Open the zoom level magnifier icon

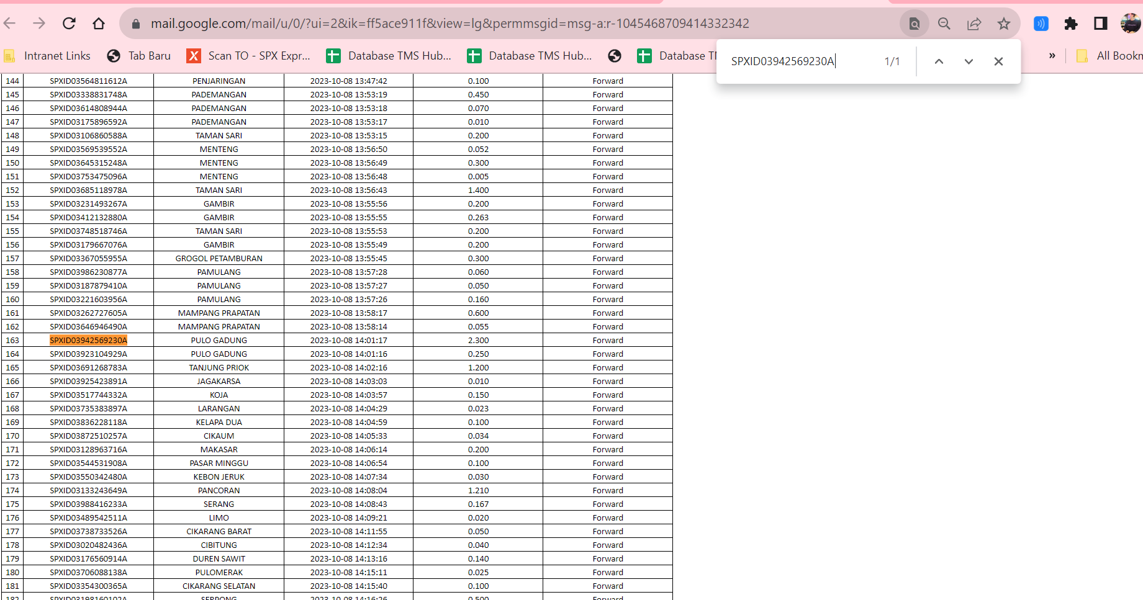point(944,24)
